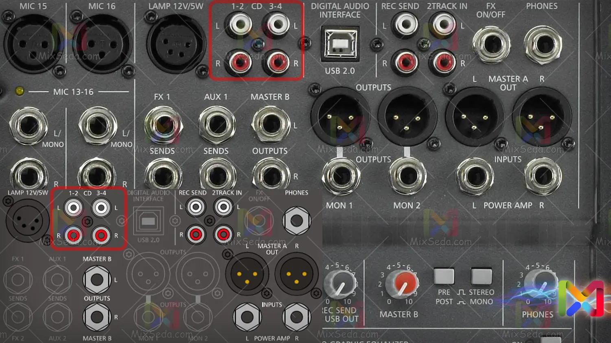Click the MIC 15 XLR input socket
This screenshot has height=343, width=611.
[x=32, y=43]
